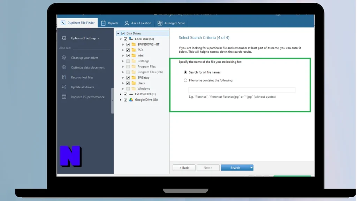Click the left panel scrollbar handle
357x201 pixels.
coord(112,101)
